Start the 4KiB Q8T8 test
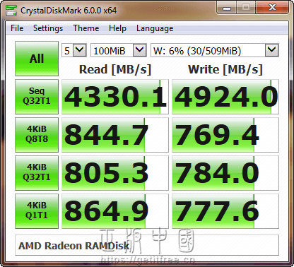 [37, 135]
